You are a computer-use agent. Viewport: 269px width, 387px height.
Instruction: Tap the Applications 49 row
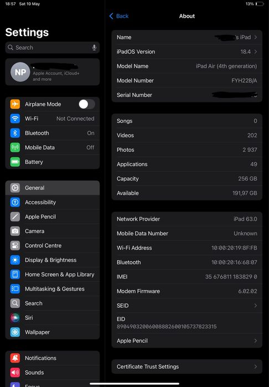click(x=187, y=164)
